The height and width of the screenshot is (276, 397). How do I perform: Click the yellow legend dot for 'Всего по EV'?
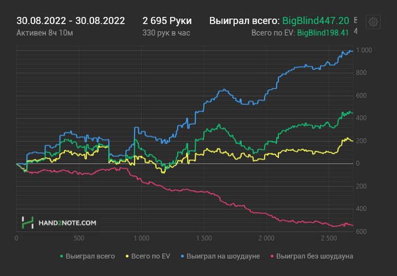[127, 256]
